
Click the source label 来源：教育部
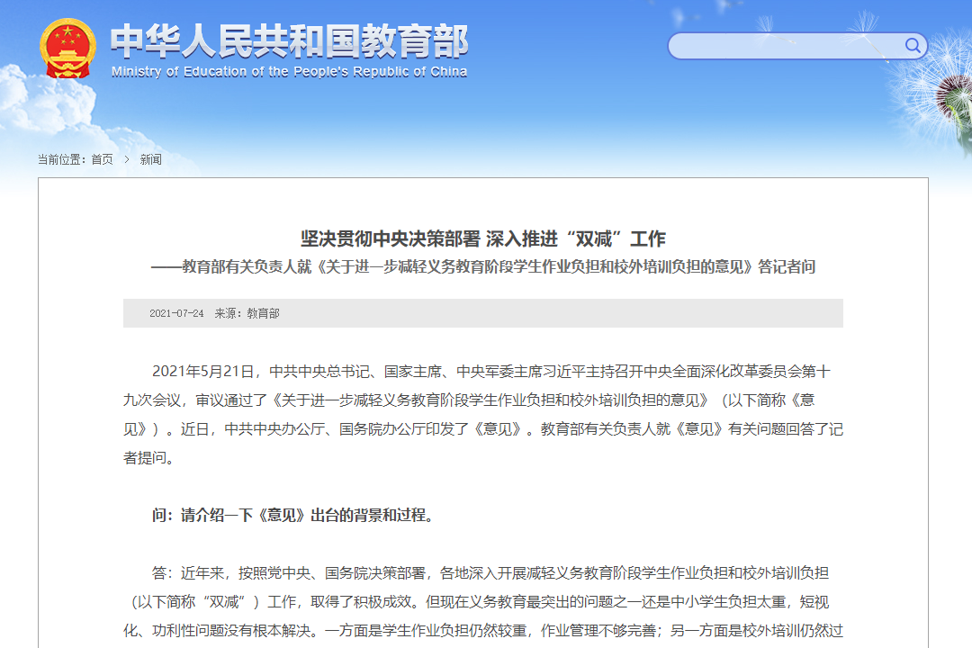(x=247, y=313)
